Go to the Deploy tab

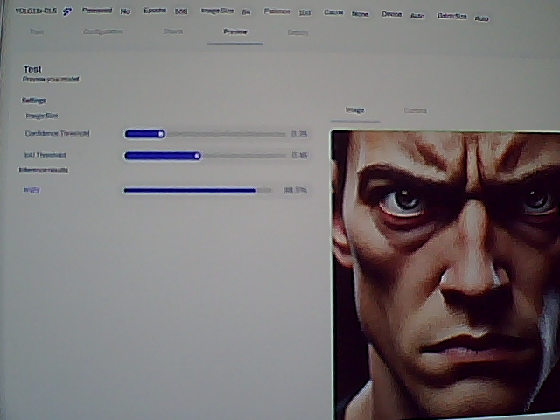click(x=297, y=32)
